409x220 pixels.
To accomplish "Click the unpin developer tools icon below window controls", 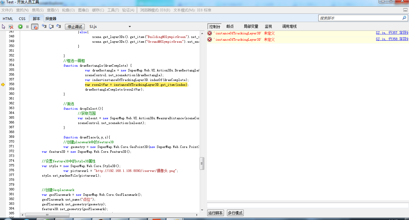I will (x=405, y=10).
